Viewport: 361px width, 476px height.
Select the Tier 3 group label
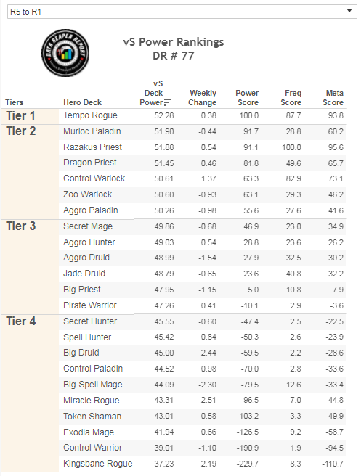click(21, 226)
